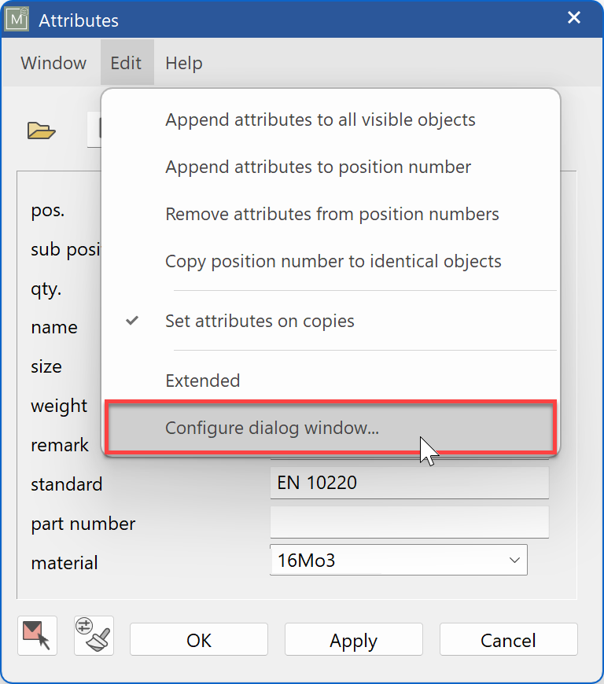Click the 'material' label

64,563
